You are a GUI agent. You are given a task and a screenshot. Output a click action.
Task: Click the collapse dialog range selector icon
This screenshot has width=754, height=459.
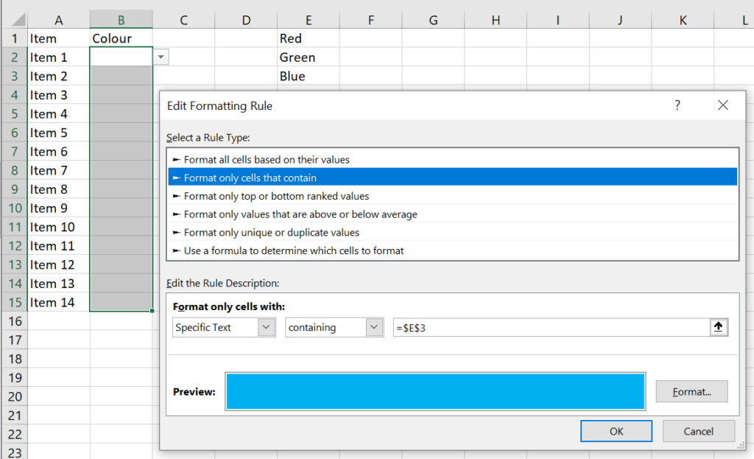click(719, 328)
